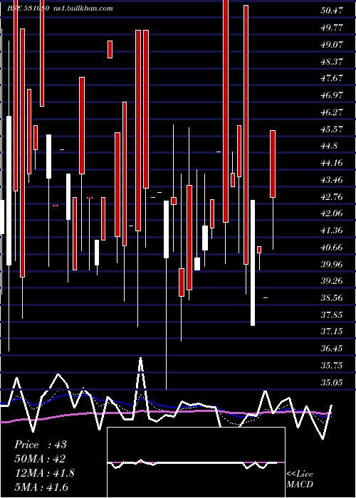This screenshot has width=356, height=498.
Task: Click the 38.56 price axis label
Action: (x=332, y=298)
